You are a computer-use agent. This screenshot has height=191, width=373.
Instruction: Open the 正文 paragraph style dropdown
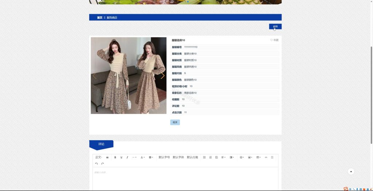99,157
